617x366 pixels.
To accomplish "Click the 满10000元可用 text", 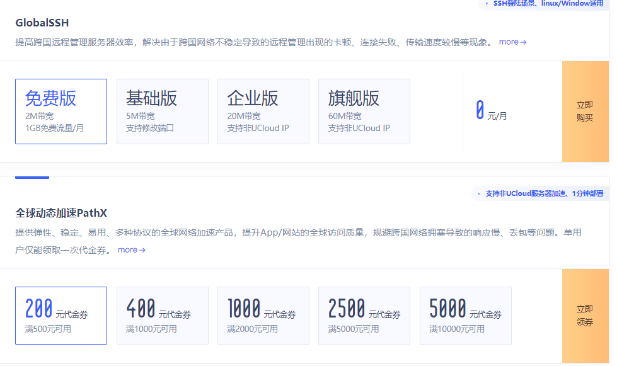I will pos(456,329).
